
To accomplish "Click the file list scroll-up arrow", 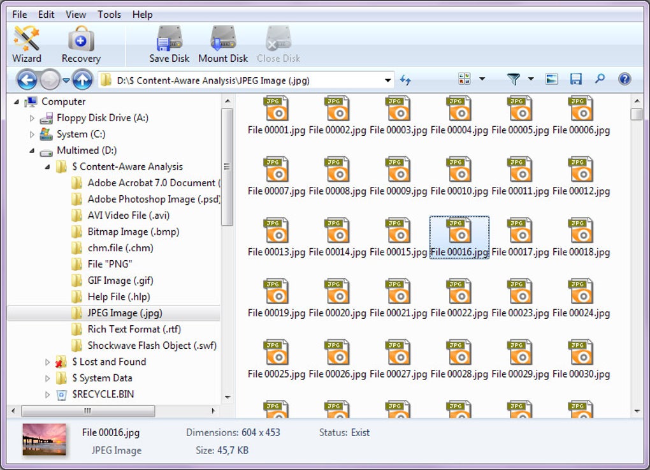I will pos(637,101).
